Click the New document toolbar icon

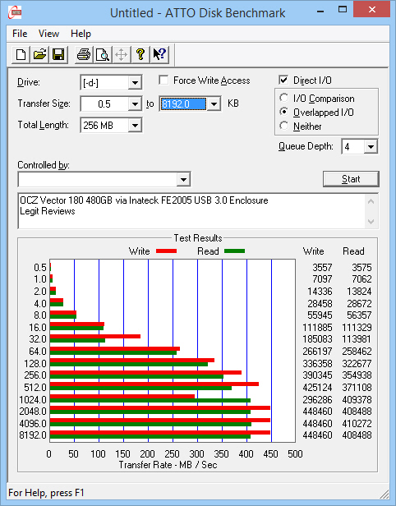(x=21, y=54)
